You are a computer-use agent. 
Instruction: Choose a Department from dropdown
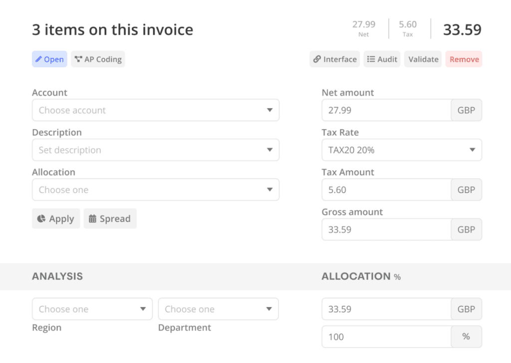click(x=218, y=309)
